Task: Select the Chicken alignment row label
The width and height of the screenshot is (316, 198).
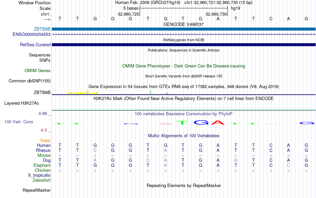Action: (x=43, y=170)
